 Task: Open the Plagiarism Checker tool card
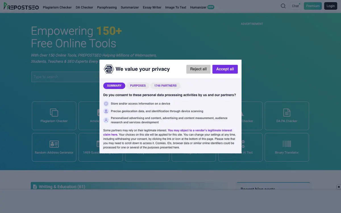coord(54,116)
